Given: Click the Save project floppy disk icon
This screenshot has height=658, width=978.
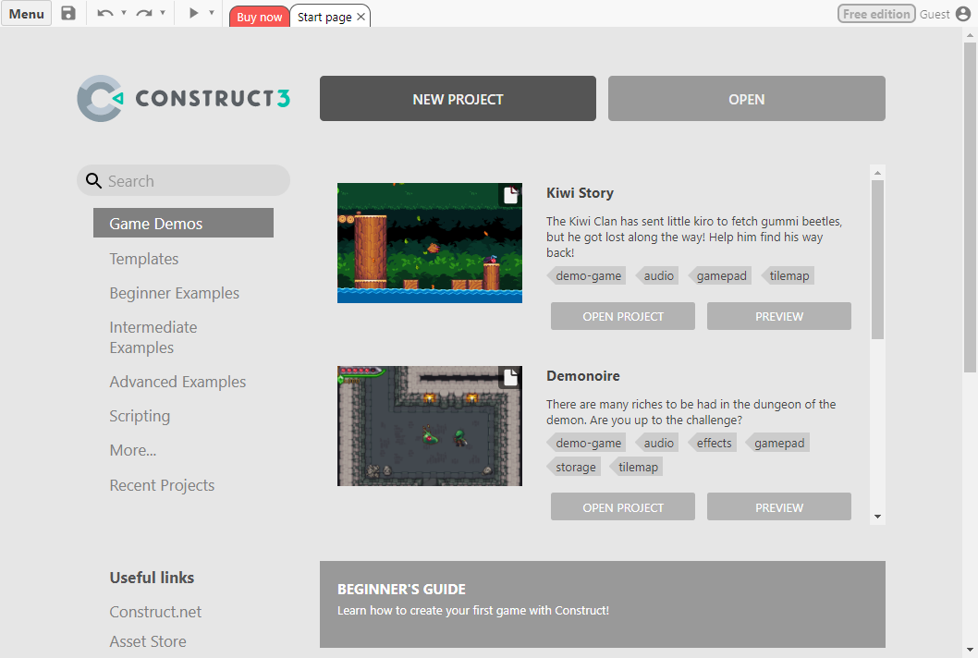Looking at the screenshot, I should [x=68, y=14].
